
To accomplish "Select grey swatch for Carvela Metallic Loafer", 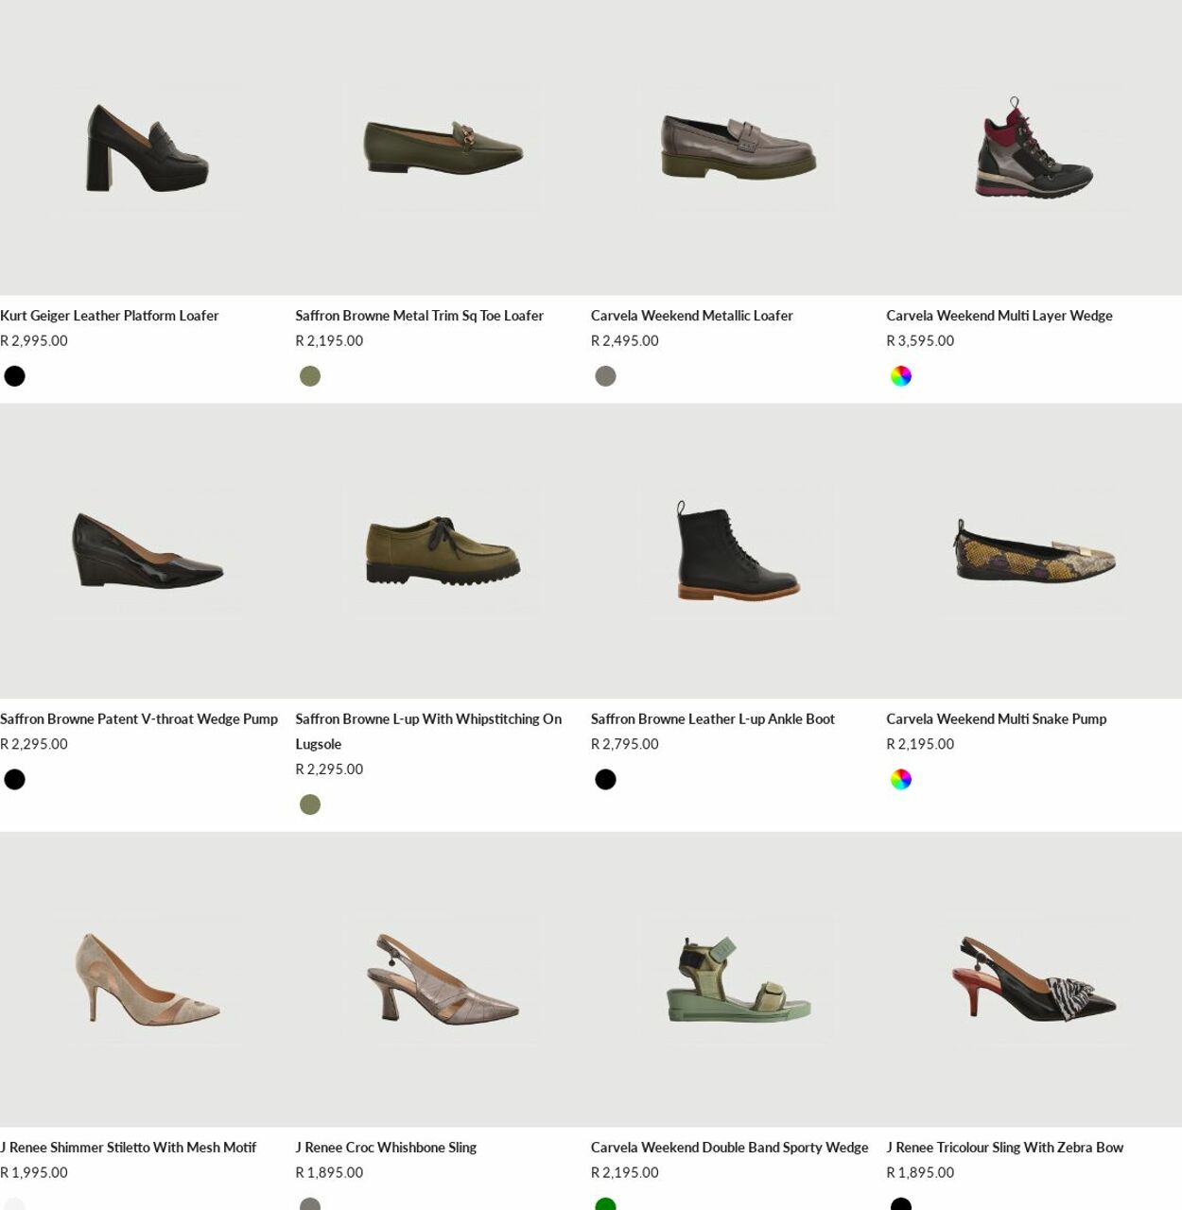I will click(606, 376).
